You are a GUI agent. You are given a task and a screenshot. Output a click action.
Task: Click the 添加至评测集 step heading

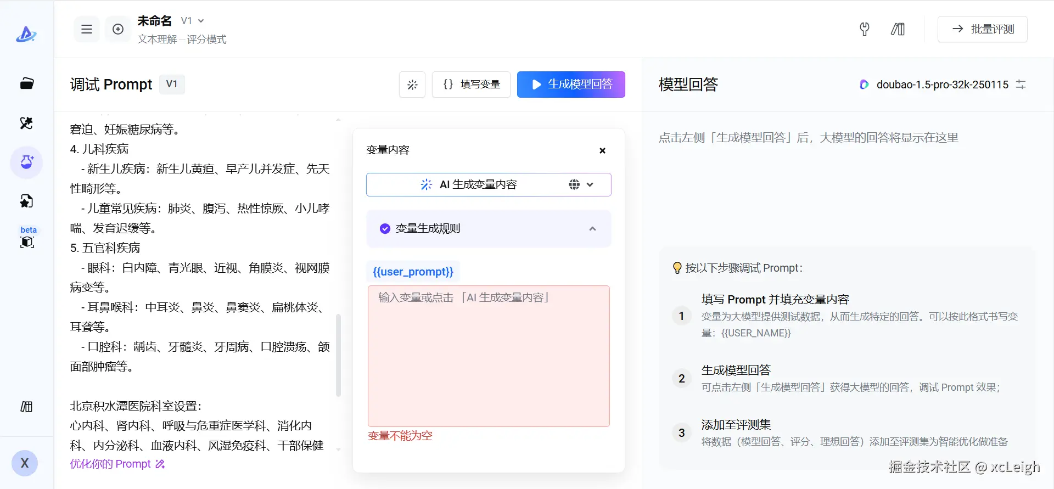tap(736, 425)
